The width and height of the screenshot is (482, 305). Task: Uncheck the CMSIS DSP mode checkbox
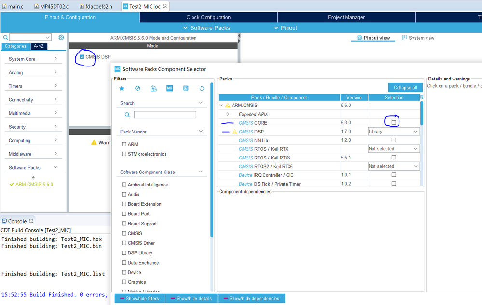pos(82,57)
